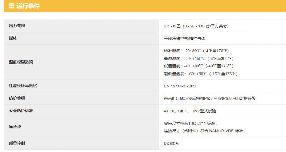Click the ATEX、SIL 3、DNV型式试验 value
The height and width of the screenshot is (152, 286).
tap(190, 111)
